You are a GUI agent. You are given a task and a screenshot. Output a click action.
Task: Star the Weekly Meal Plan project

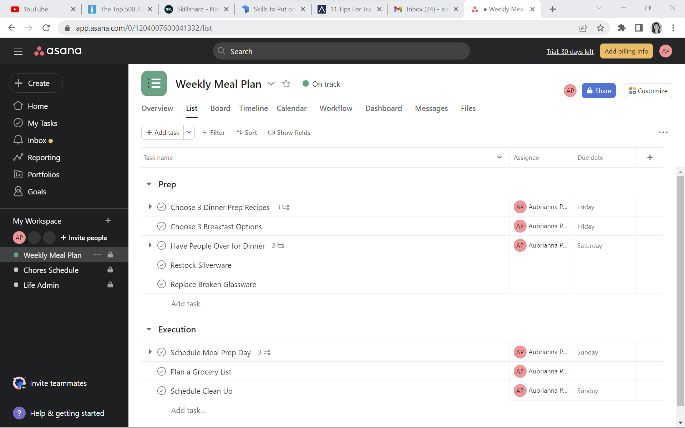(286, 83)
